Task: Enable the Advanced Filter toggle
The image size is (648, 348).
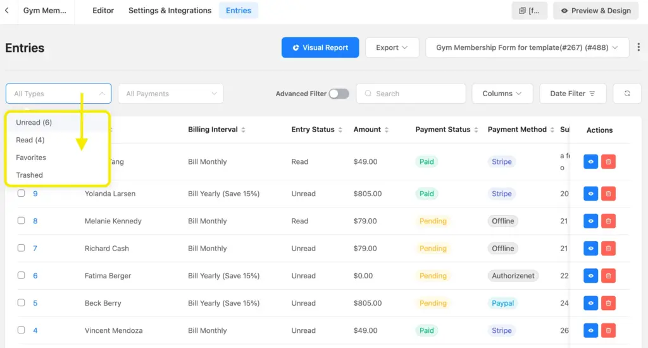Action: click(339, 94)
